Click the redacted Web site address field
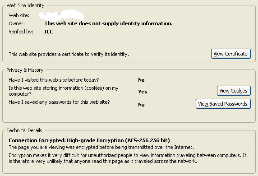Image resolution: width=258 pixels, height=176 pixels. pyautogui.click(x=61, y=15)
